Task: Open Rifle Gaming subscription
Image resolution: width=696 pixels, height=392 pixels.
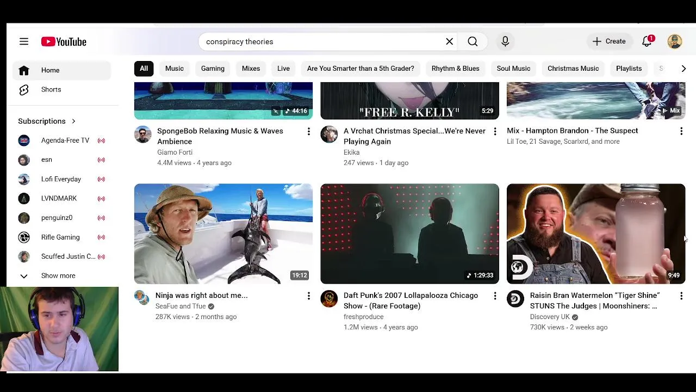Action: click(x=61, y=237)
